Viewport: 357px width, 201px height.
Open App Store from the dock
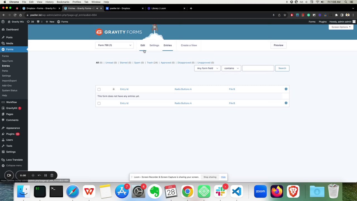[122, 191]
